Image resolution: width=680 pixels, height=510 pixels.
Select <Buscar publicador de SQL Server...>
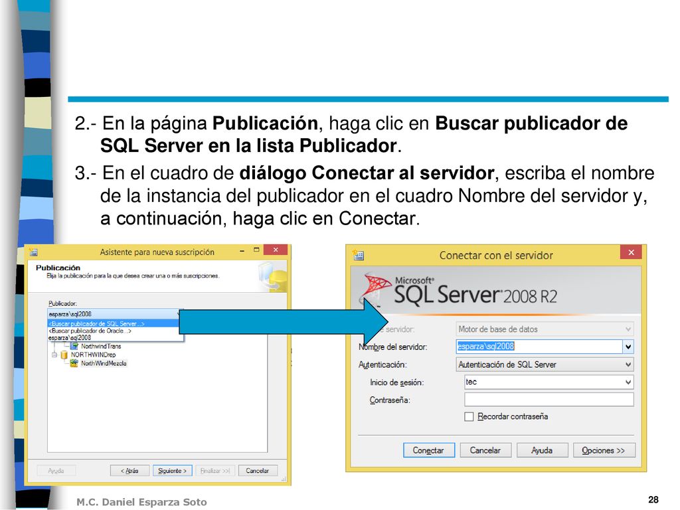click(x=113, y=323)
